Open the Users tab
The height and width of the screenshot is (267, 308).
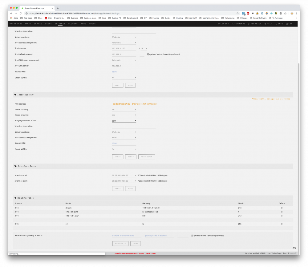point(48,24)
